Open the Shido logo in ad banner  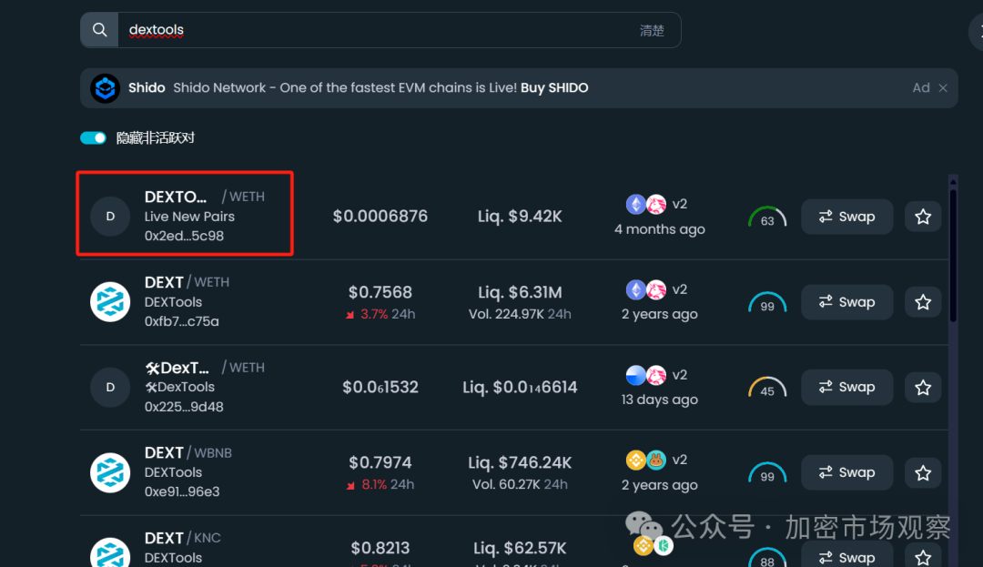coord(105,87)
